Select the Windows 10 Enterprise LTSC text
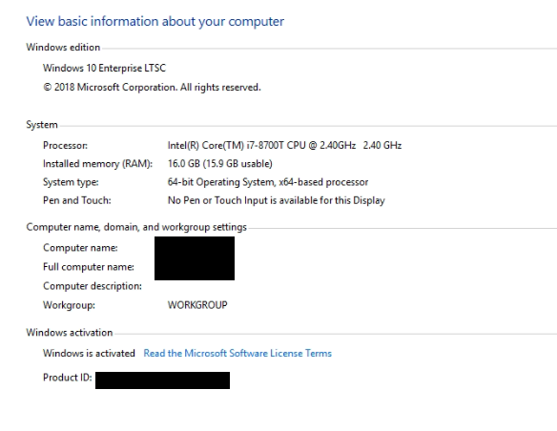 pyautogui.click(x=105, y=68)
